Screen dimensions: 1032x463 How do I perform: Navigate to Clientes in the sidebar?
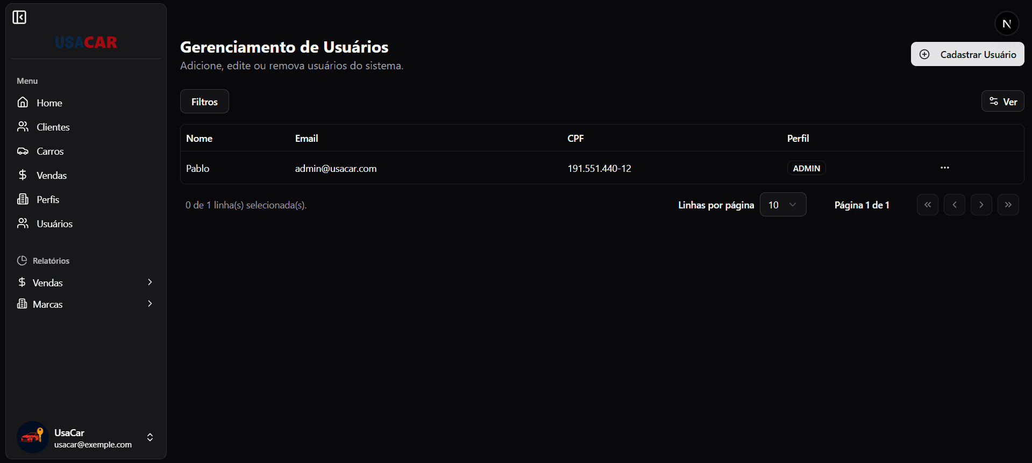click(53, 127)
